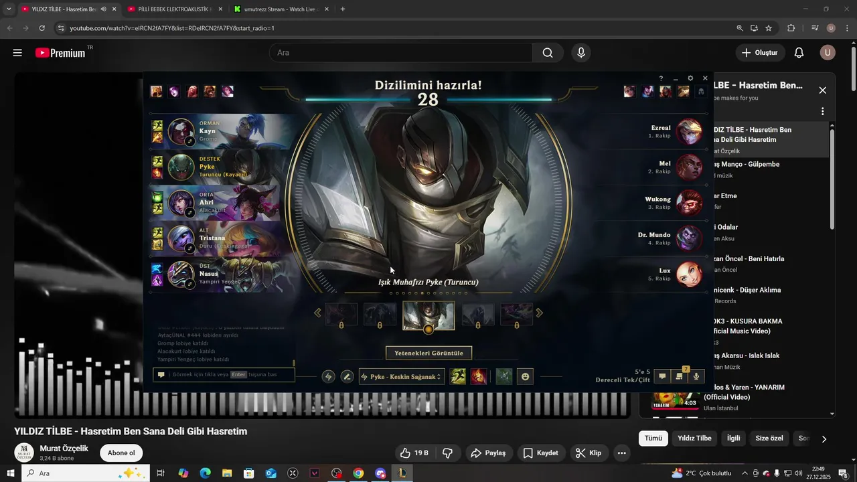857x482 pixels.
Task: Bookmark this page star icon
Action: (769, 28)
